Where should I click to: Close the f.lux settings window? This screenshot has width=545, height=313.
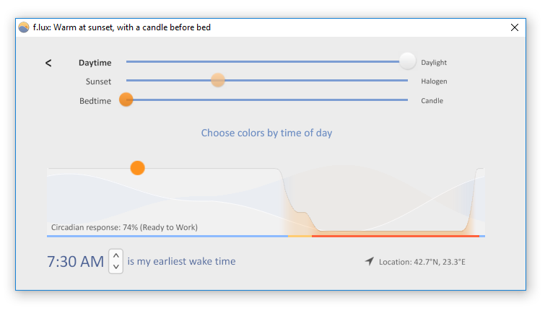click(515, 27)
